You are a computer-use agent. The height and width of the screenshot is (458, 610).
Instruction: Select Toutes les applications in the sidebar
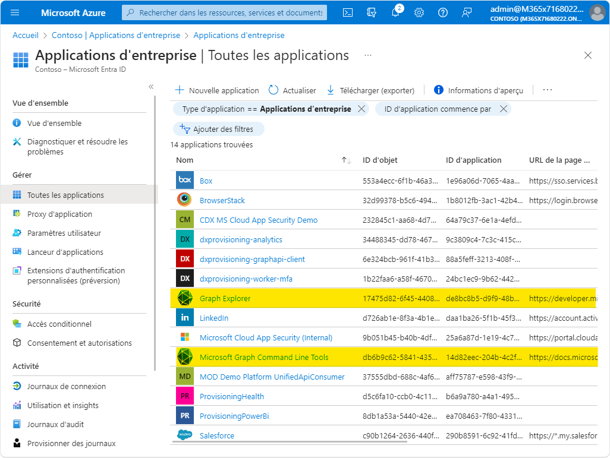point(65,195)
